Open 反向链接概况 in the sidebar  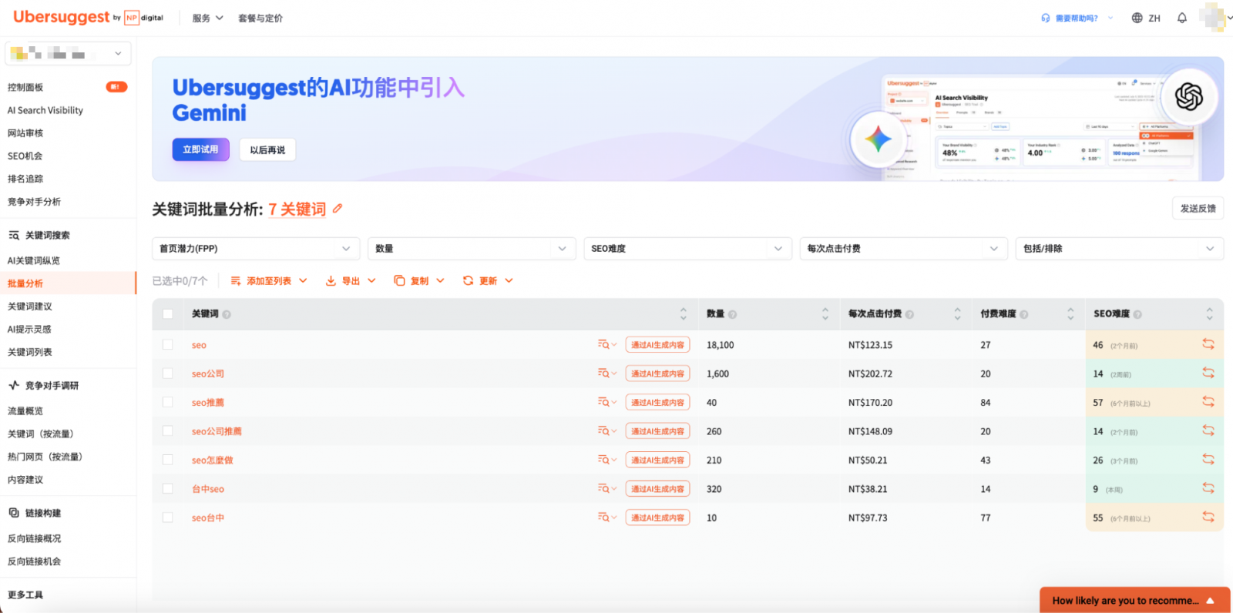[x=34, y=538]
